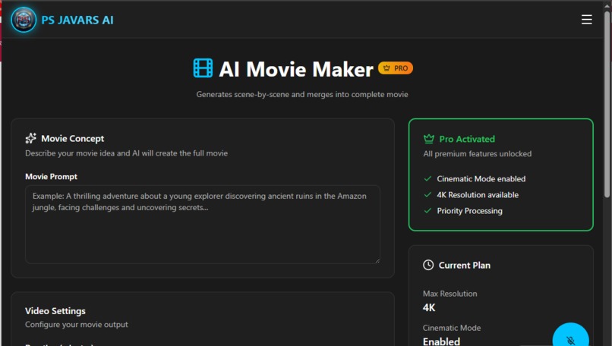Image resolution: width=612 pixels, height=346 pixels.
Task: Click the film strip icon beside AI Movie Maker
Action: (203, 68)
